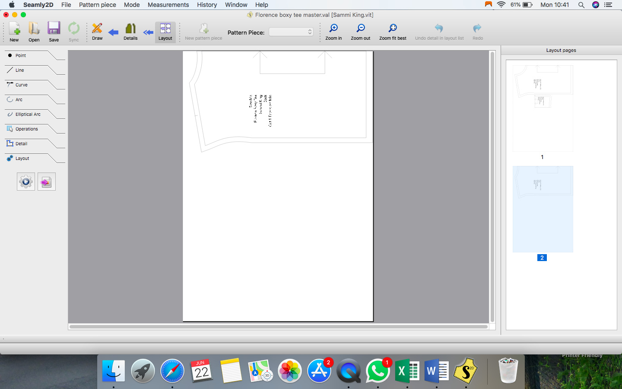
Task: Create a new pattern with New icon
Action: click(x=14, y=29)
